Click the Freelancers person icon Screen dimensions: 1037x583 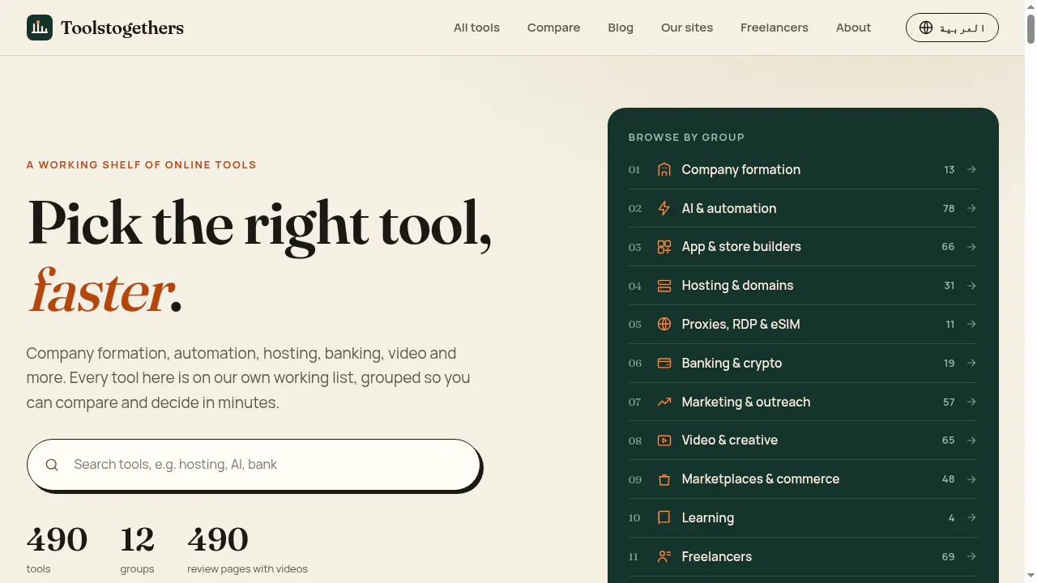664,556
